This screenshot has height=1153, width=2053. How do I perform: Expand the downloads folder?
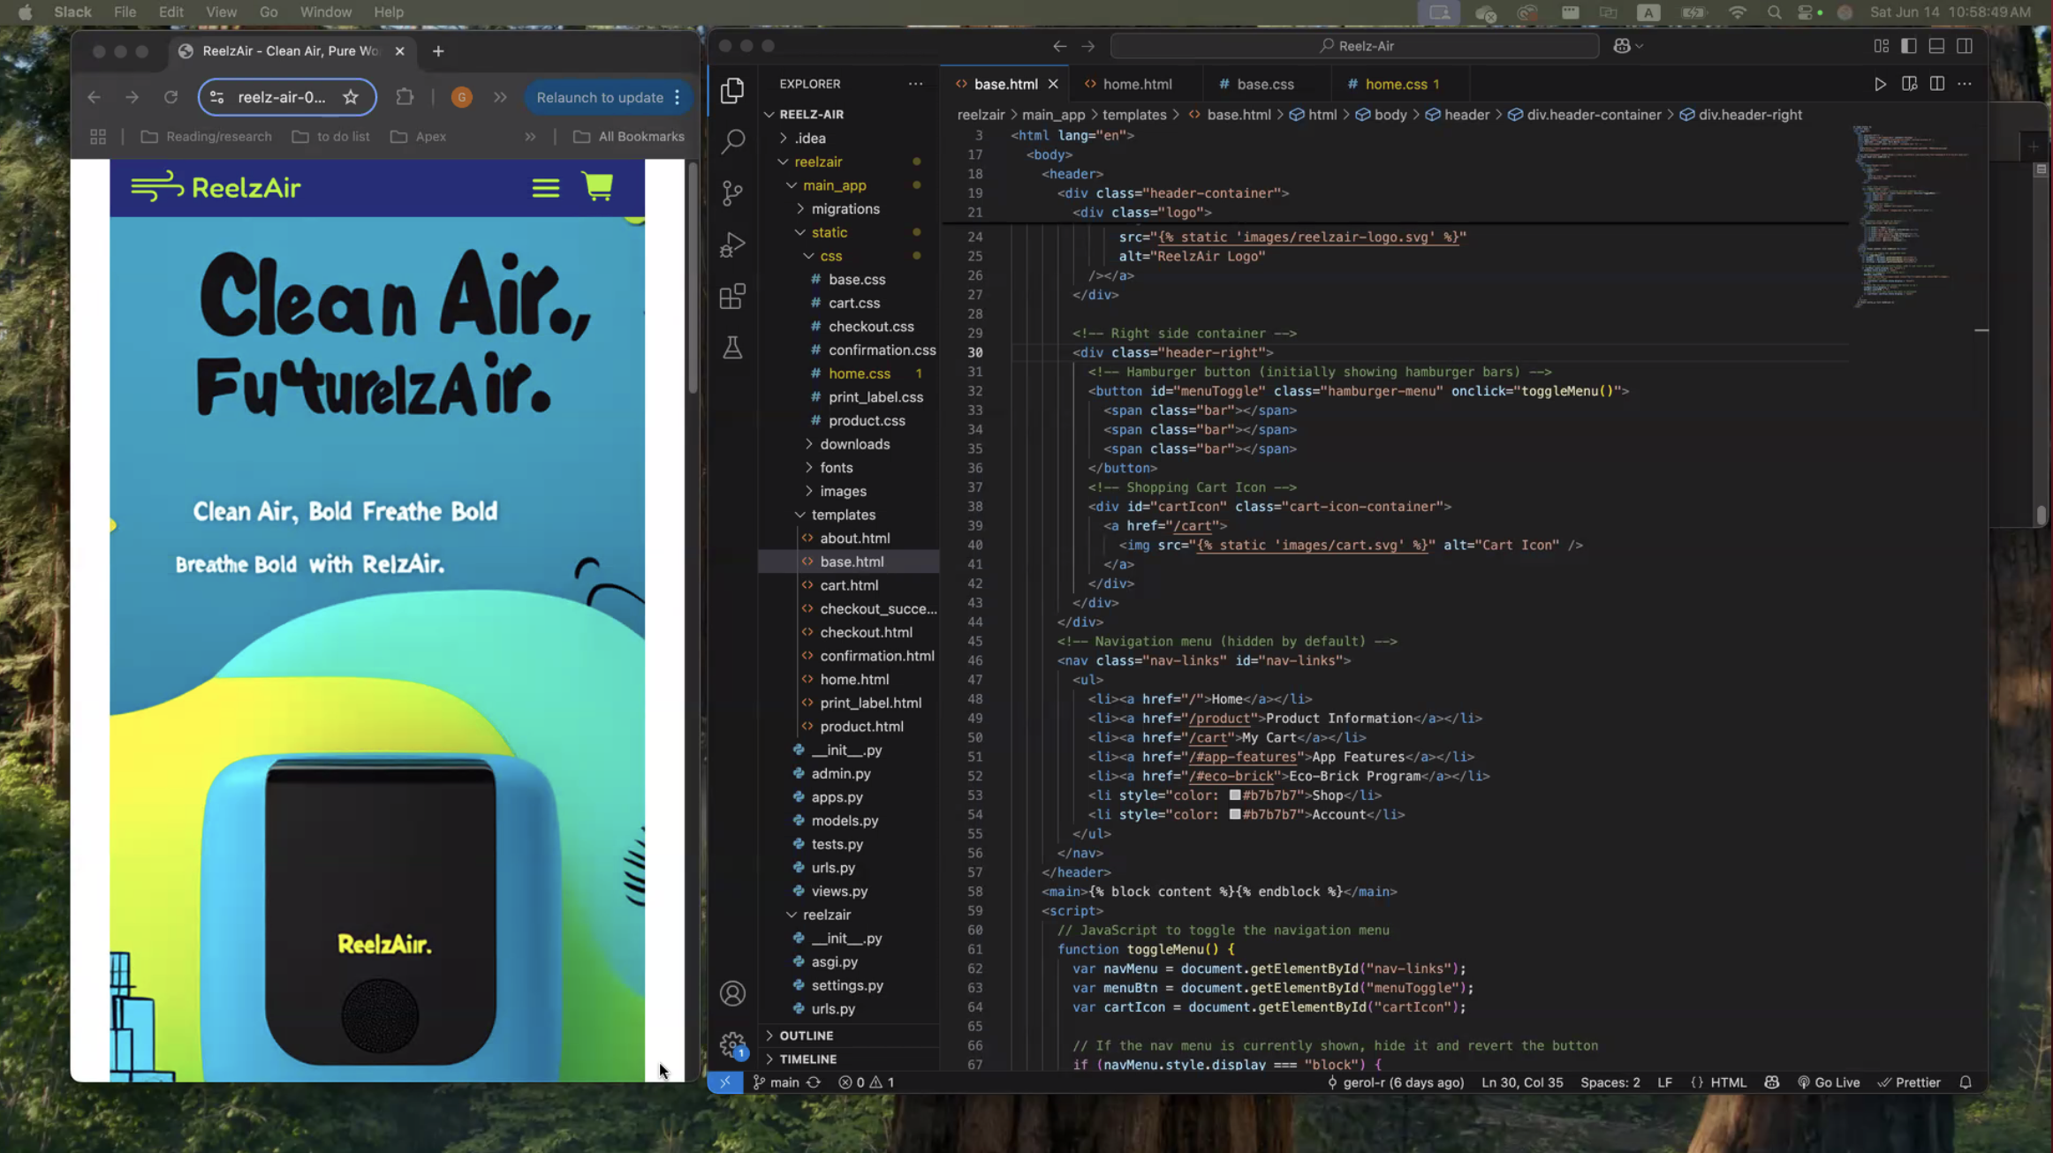coord(854,444)
